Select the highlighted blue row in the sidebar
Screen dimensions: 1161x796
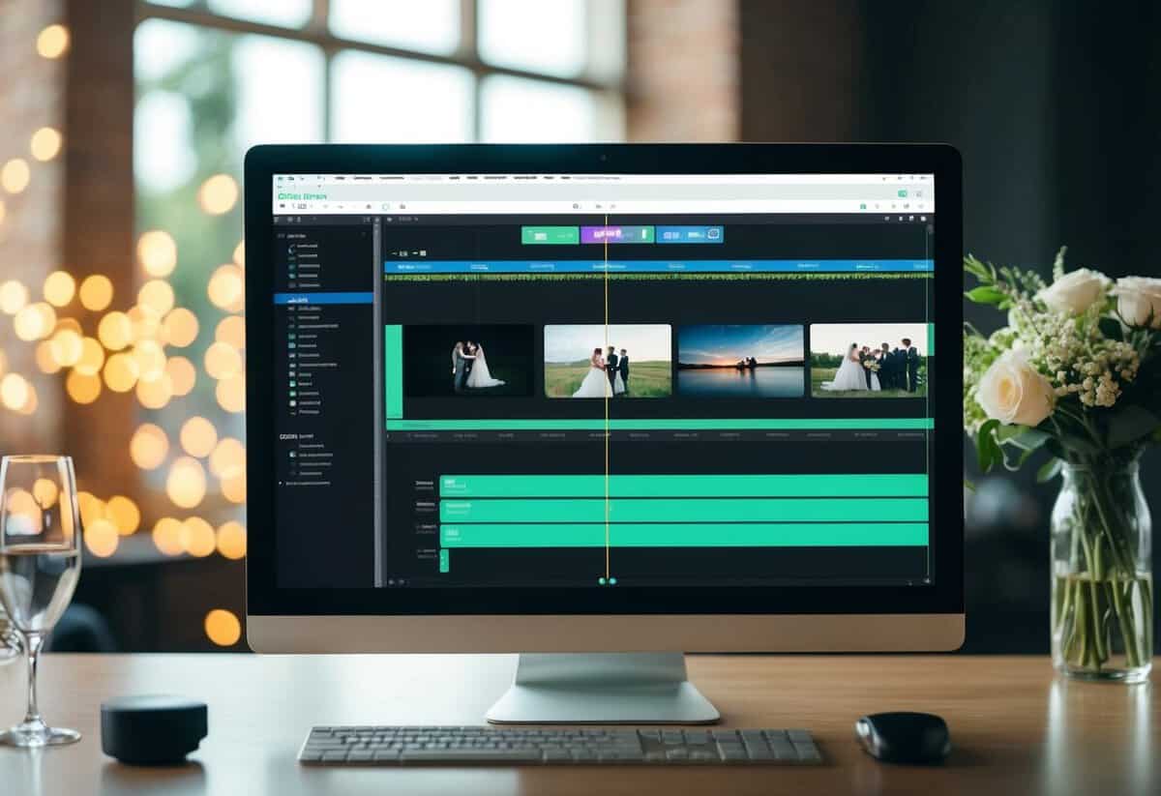(x=323, y=299)
